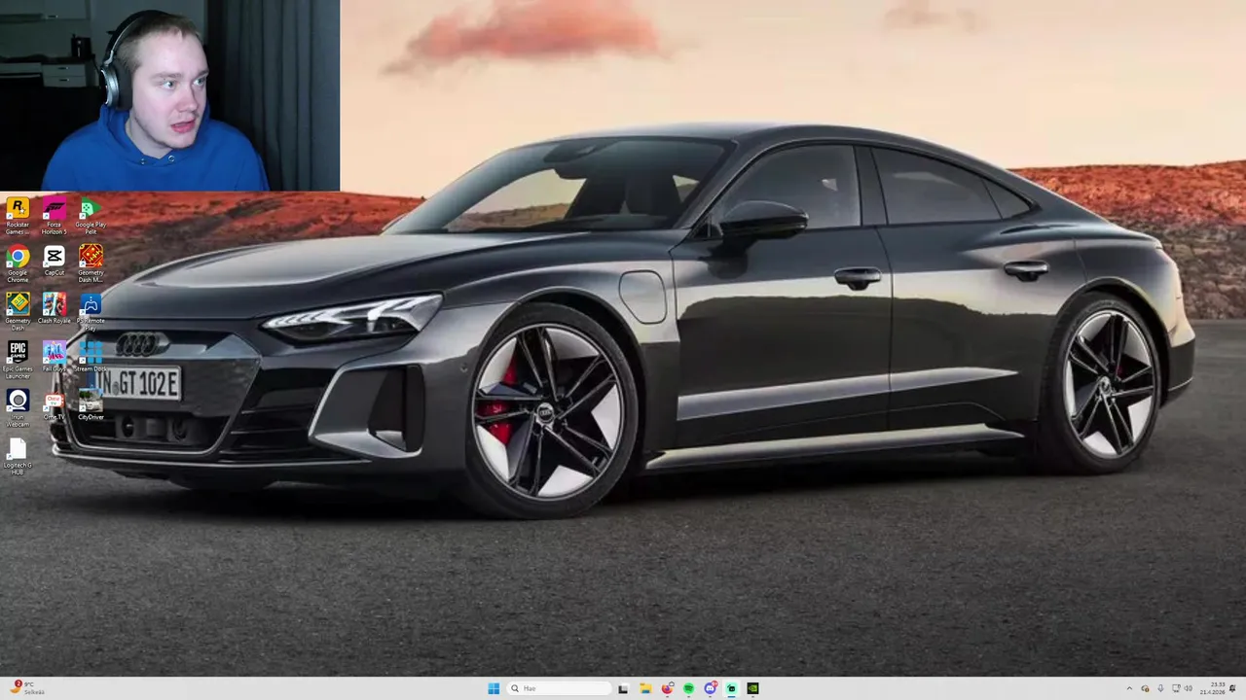Open the volume speaker tray icon
The image size is (1246, 700).
pos(1189,688)
